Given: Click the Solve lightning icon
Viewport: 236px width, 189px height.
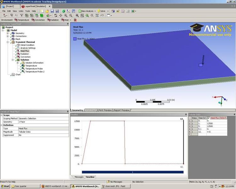Looking at the screenshot, I should pyautogui.click(x=99, y=11).
